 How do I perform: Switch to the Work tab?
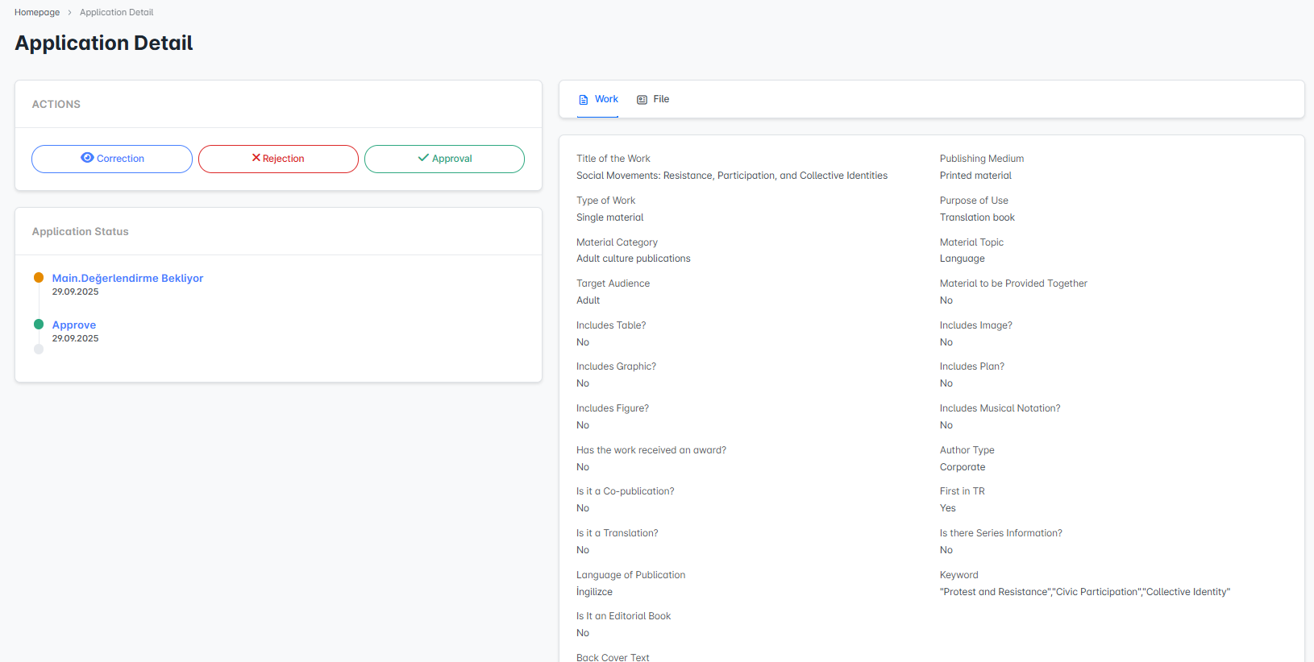pyautogui.click(x=606, y=99)
